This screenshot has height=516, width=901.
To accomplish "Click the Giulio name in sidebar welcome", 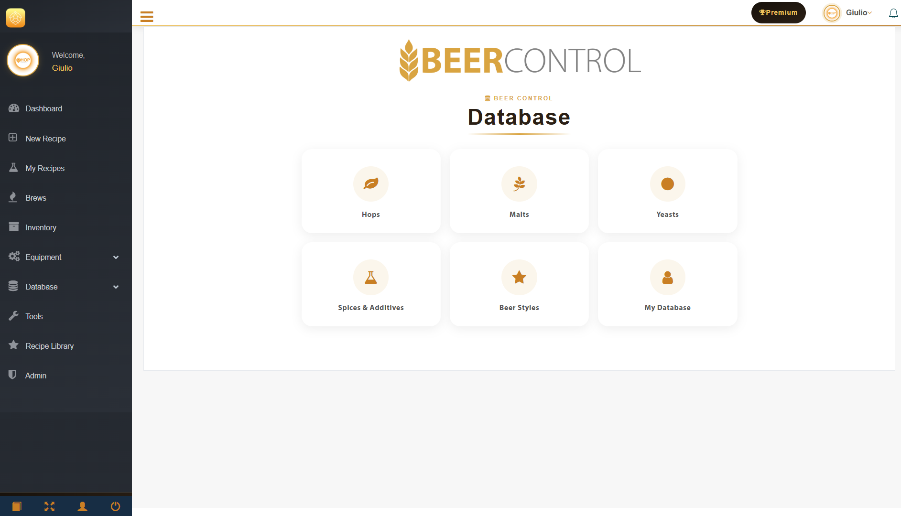I will tap(62, 68).
